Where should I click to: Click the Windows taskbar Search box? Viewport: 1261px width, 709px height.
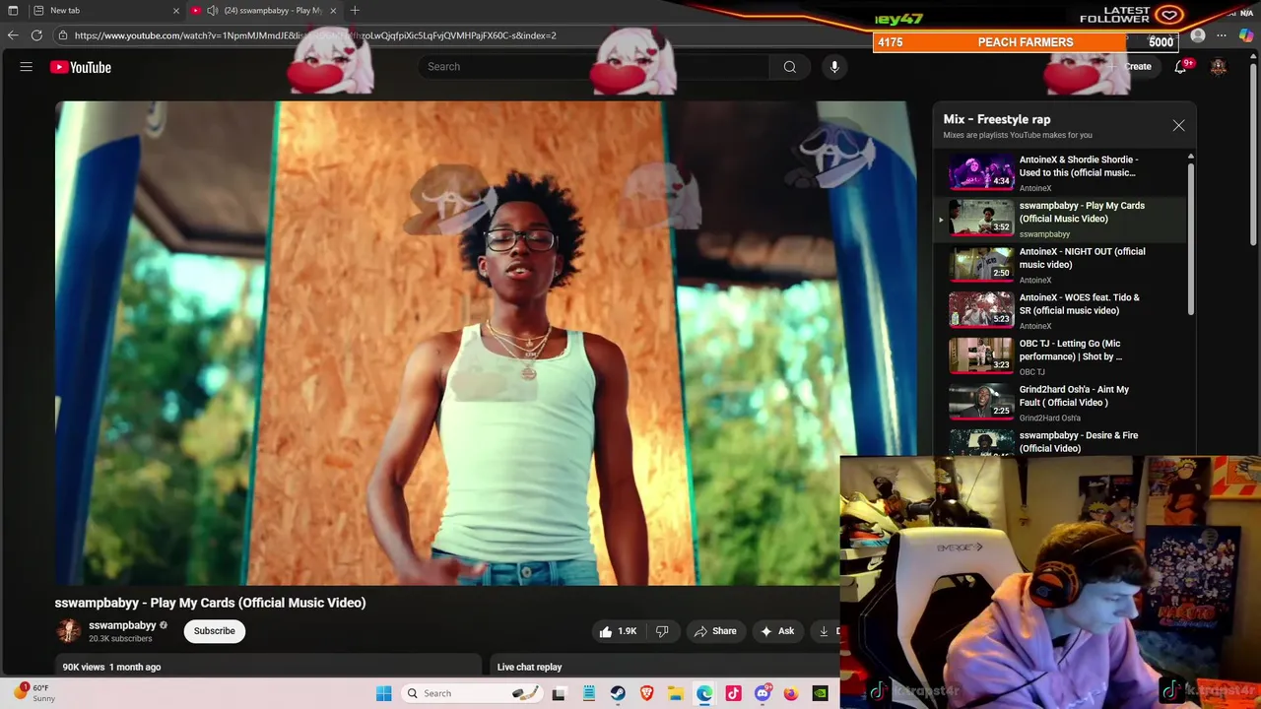(471, 693)
